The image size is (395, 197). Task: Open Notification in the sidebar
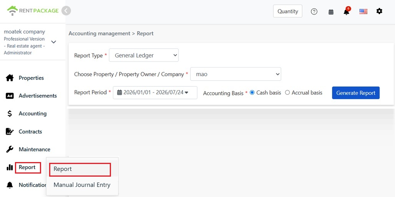(x=32, y=185)
